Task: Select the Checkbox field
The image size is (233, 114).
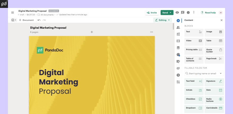Action: click(194, 100)
